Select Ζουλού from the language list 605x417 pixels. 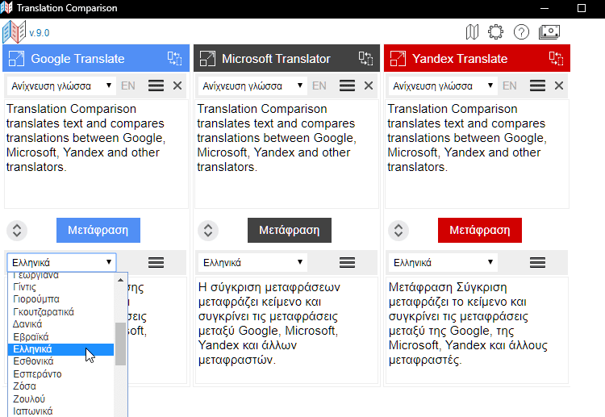[60, 399]
